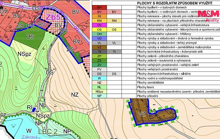This screenshot has width=220, height=139.
Task: Click the solid yellow OS legend swatch
Action: click(x=99, y=30)
